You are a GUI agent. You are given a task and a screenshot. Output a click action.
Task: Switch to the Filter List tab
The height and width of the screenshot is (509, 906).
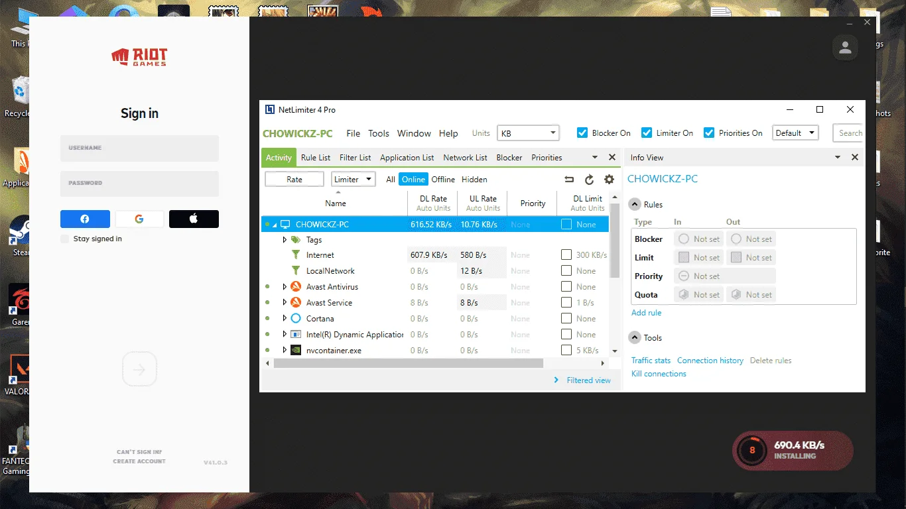356,158
